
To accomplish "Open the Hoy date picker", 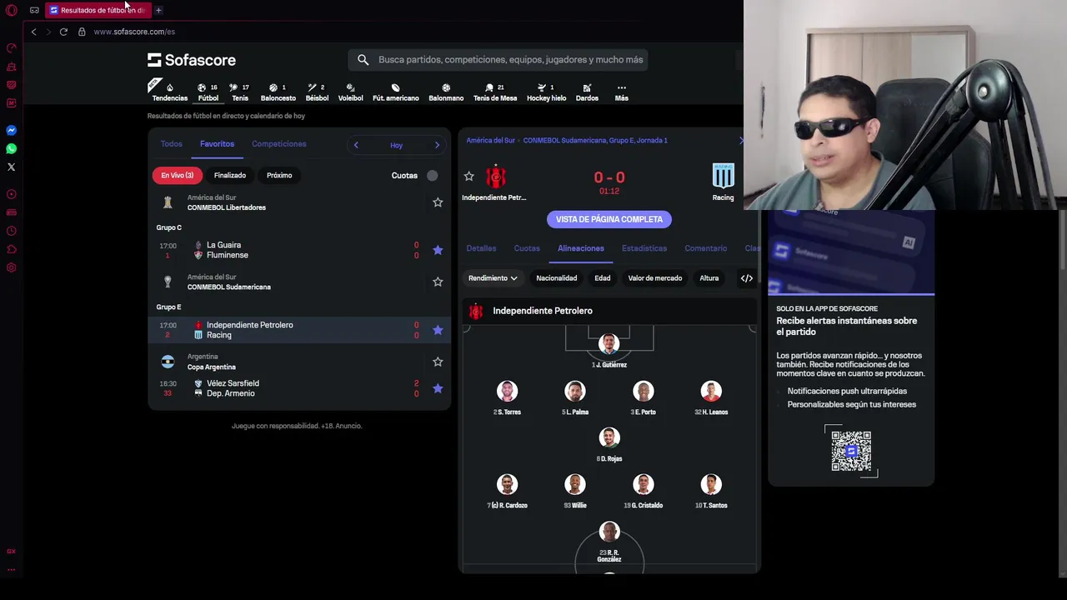I will click(x=396, y=145).
